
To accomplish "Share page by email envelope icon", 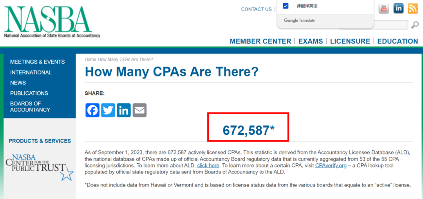I will (x=139, y=110).
